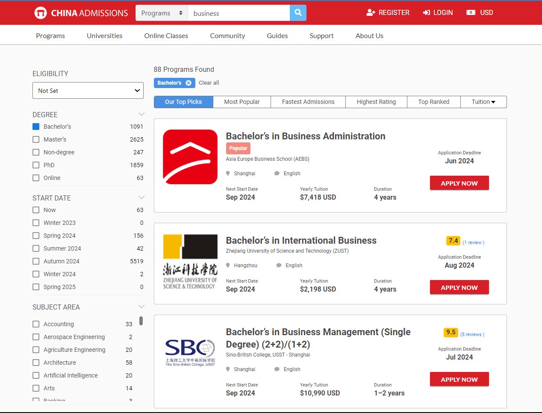This screenshot has height=413, width=542.
Task: Click the USD currency banknote icon
Action: 471,13
